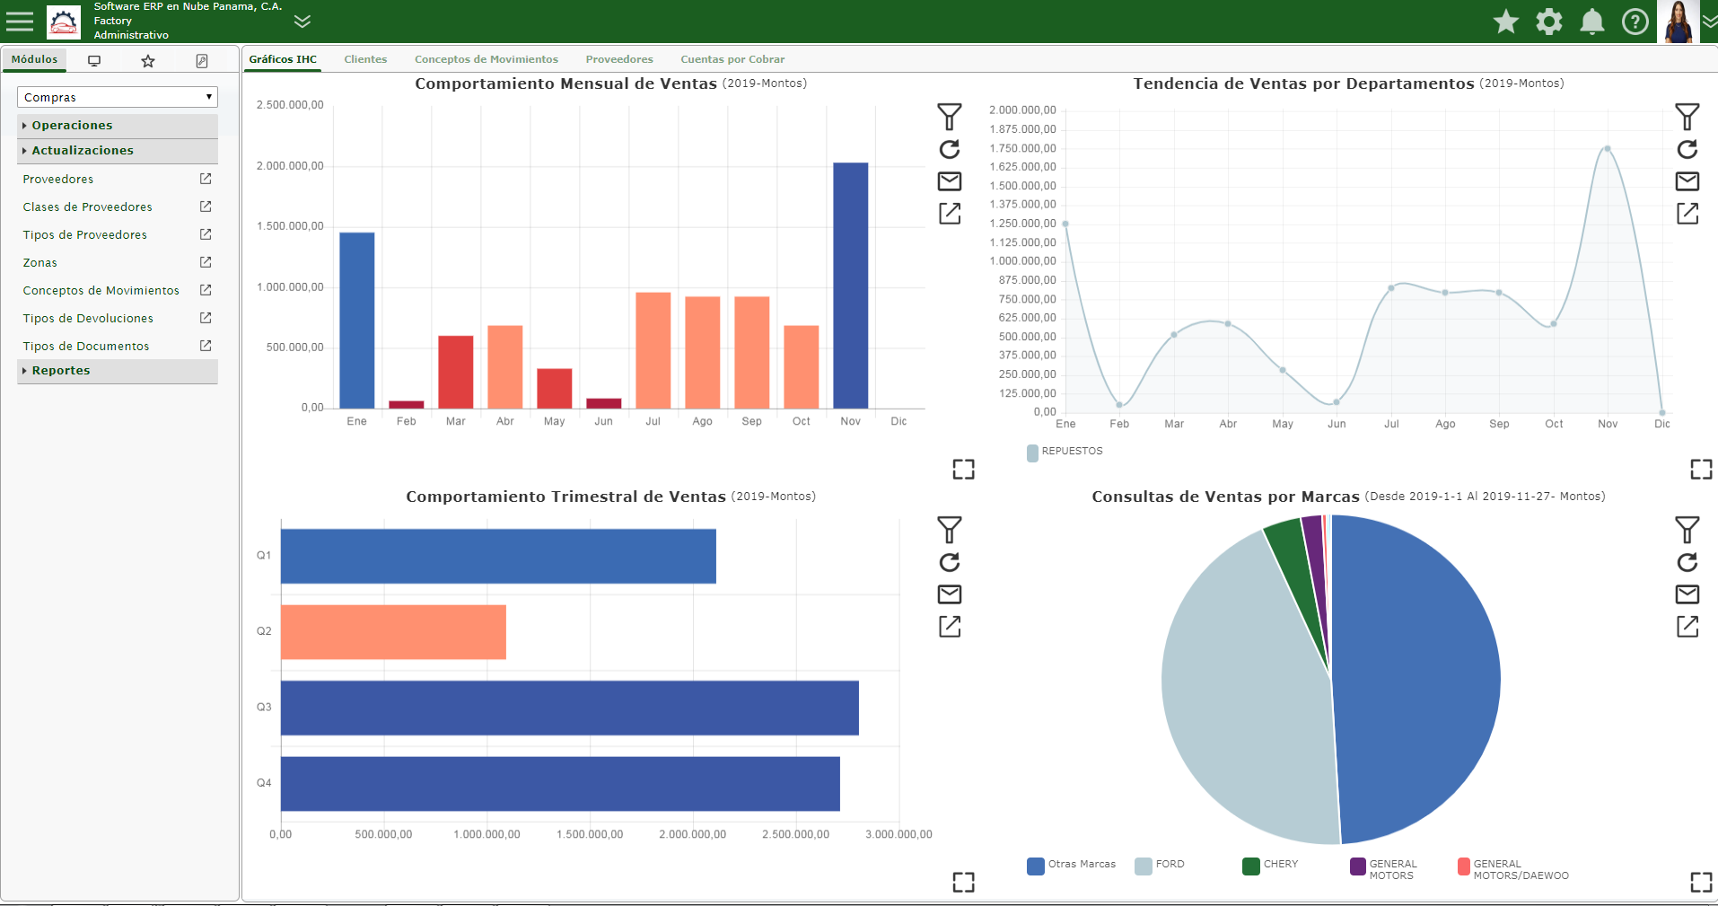Open the settings gear icon
Screen dimensions: 1718x906
pyautogui.click(x=1549, y=22)
